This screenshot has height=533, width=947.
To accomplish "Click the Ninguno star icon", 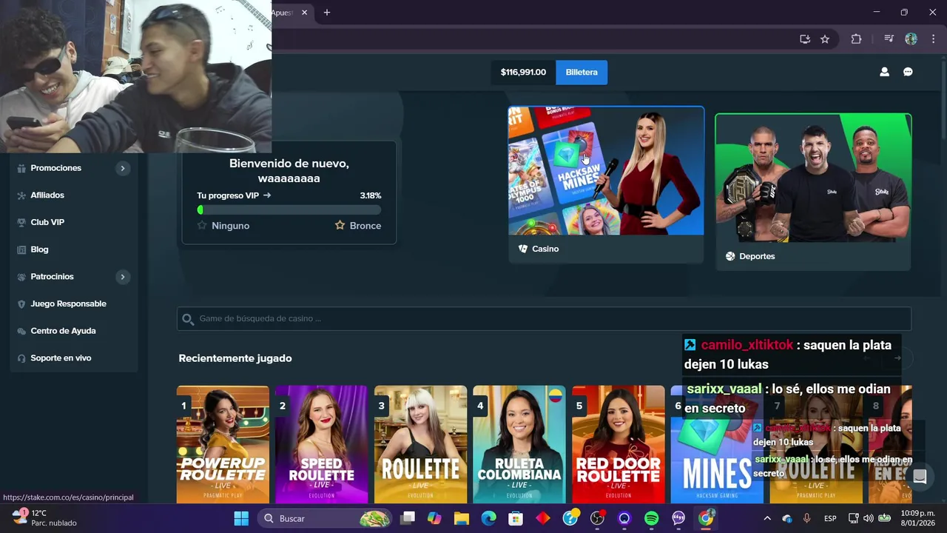I will (202, 225).
